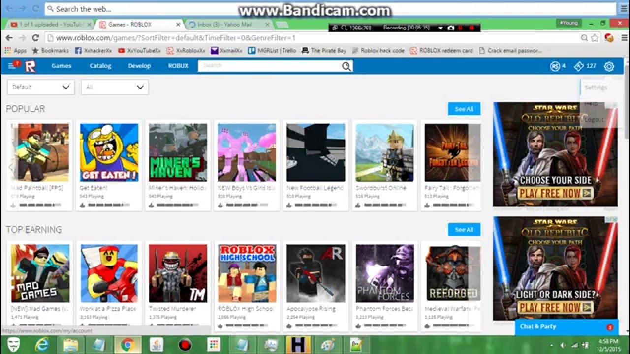Viewport: 630px width, 354px height.
Task: Click the Search the web field at top
Action: [x=330, y=9]
